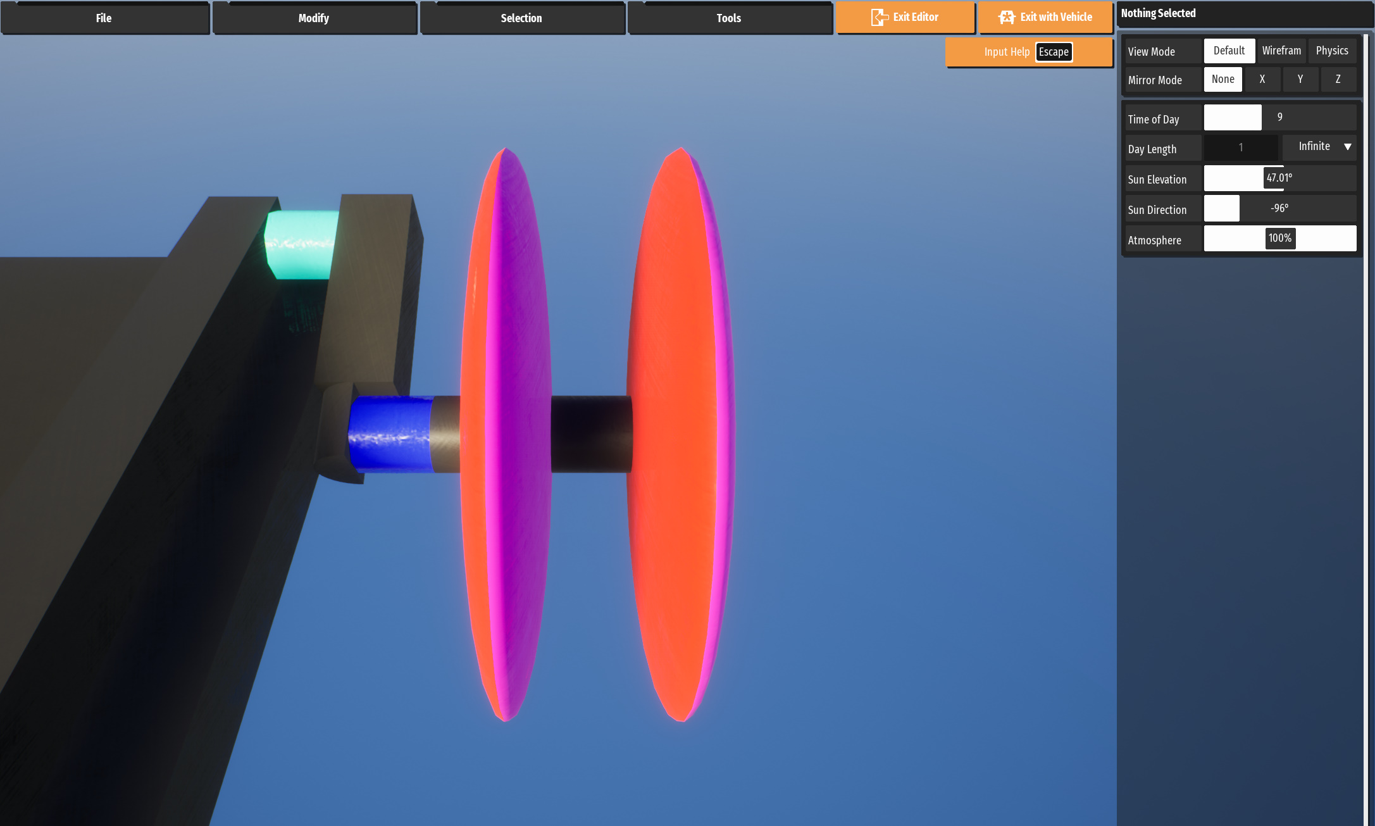The width and height of the screenshot is (1375, 826).
Task: Enable mirror mode on Z axis
Action: pyautogui.click(x=1338, y=79)
